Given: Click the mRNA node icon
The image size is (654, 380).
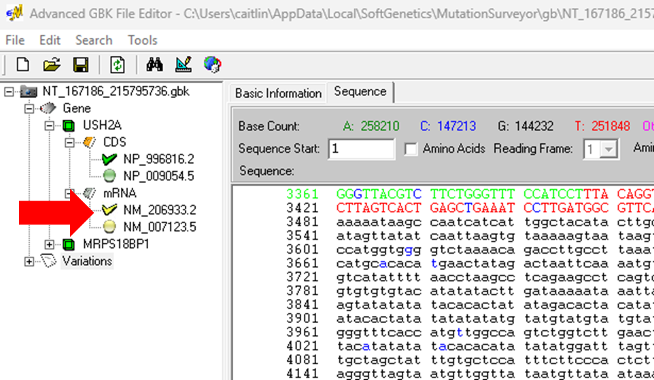Looking at the screenshot, I should 89,193.
